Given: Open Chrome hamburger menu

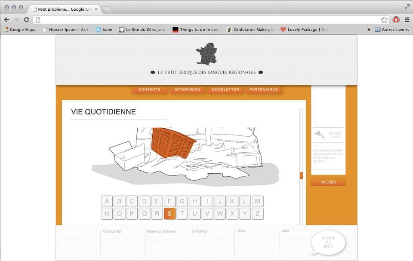Looking at the screenshot, I should tap(407, 20).
